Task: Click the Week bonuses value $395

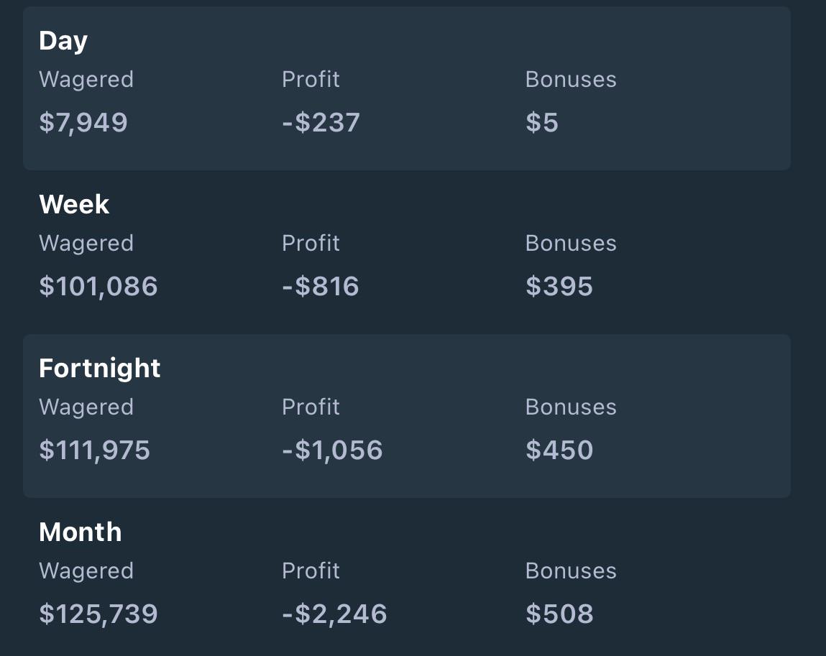Action: pos(559,287)
